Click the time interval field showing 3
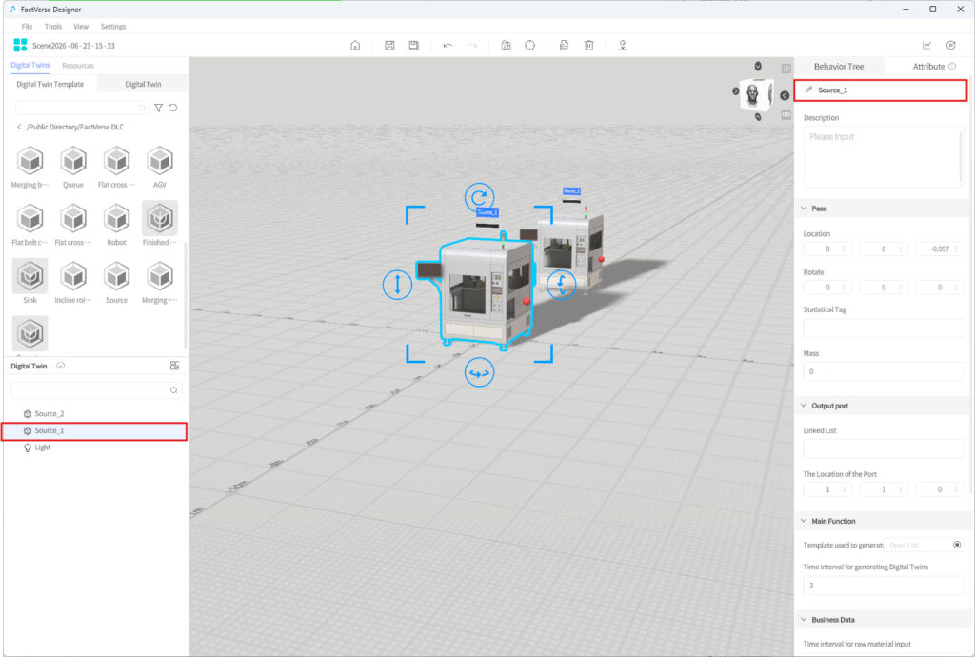 (x=883, y=586)
